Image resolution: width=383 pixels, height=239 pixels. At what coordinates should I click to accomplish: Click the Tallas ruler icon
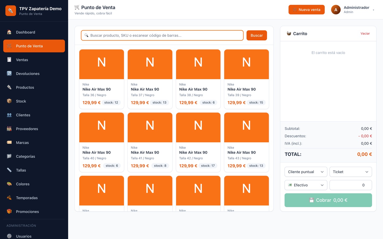(x=9, y=170)
